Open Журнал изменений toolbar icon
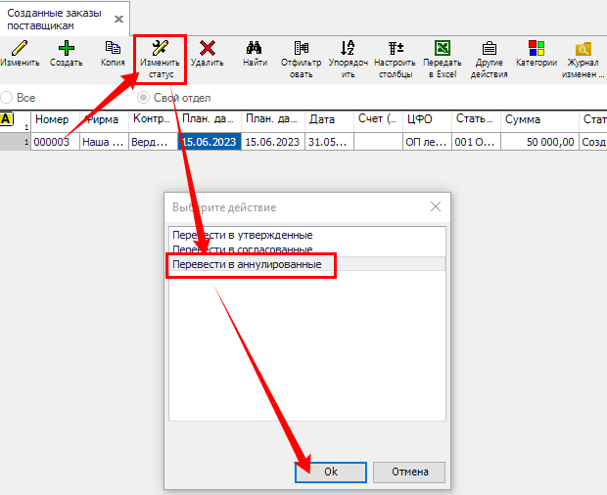This screenshot has height=495, width=607. 584,49
